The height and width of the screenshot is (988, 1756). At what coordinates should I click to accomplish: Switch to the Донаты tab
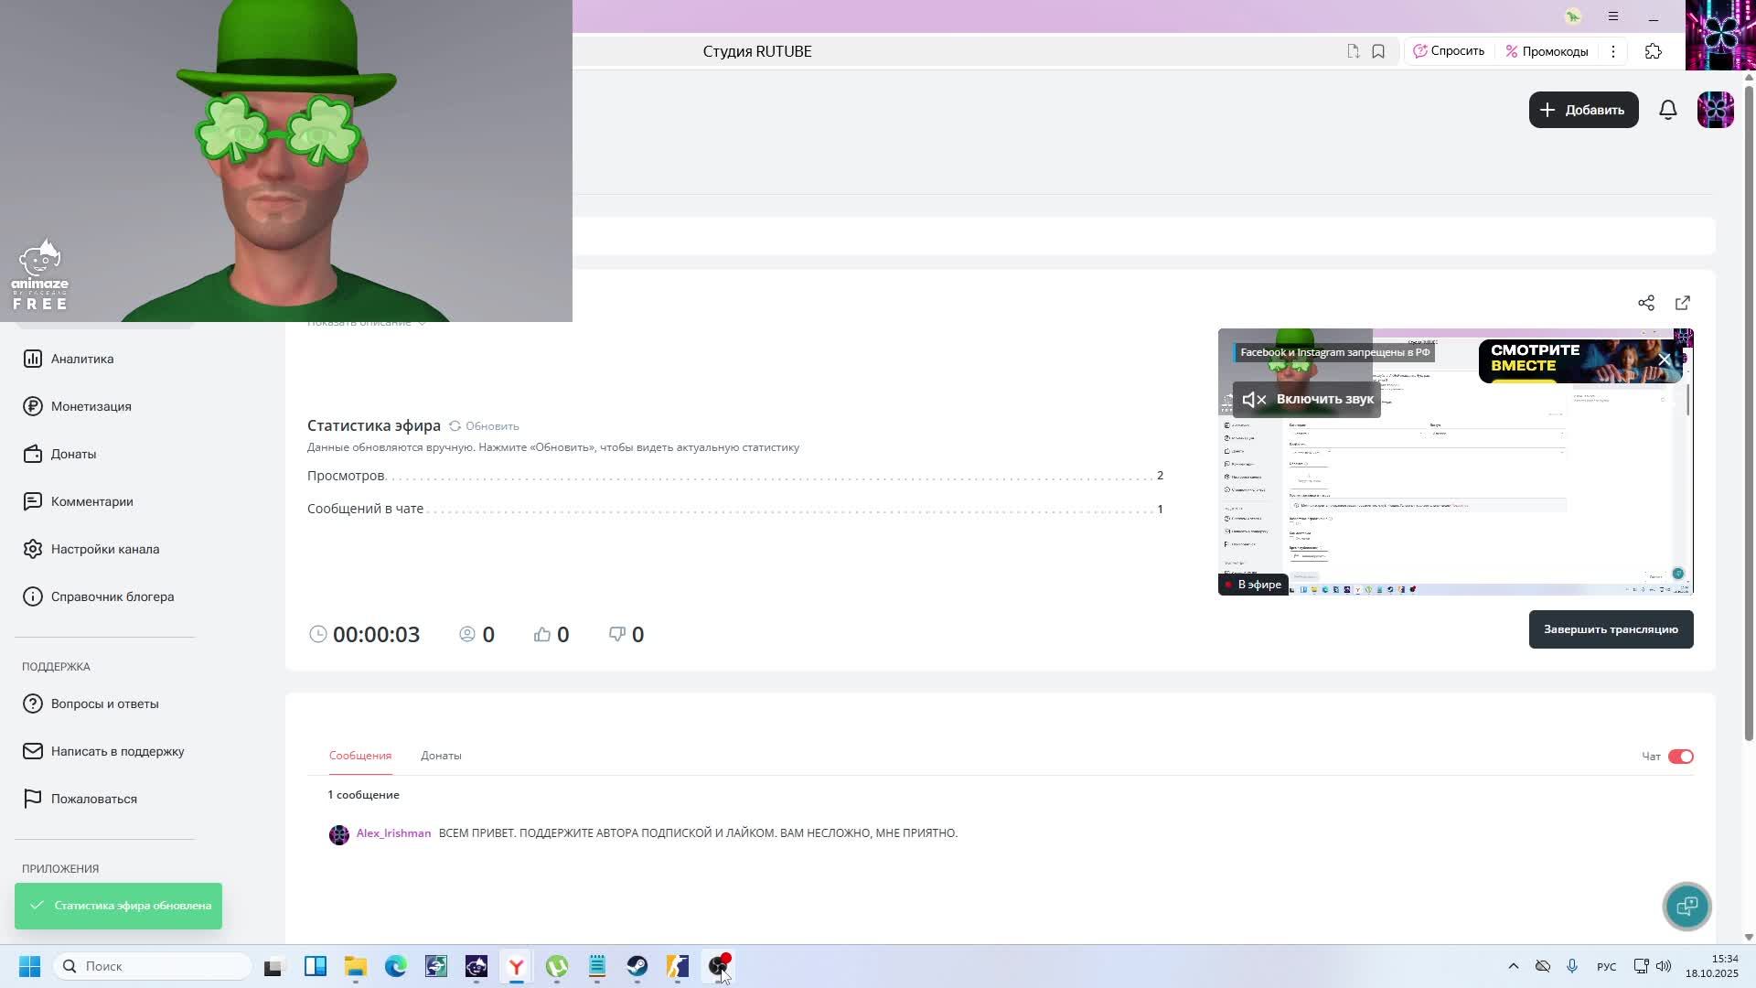pos(441,756)
